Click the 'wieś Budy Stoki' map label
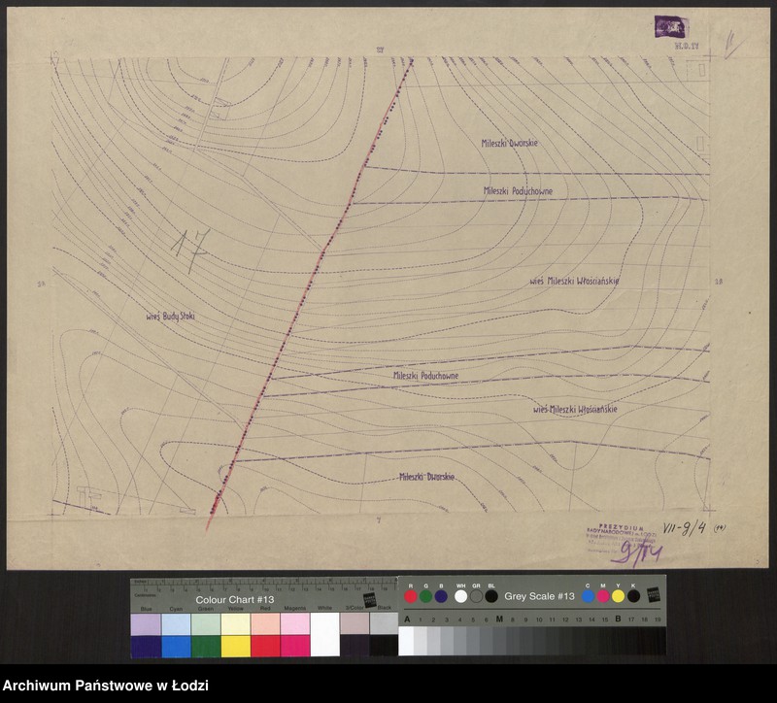 [x=171, y=317]
